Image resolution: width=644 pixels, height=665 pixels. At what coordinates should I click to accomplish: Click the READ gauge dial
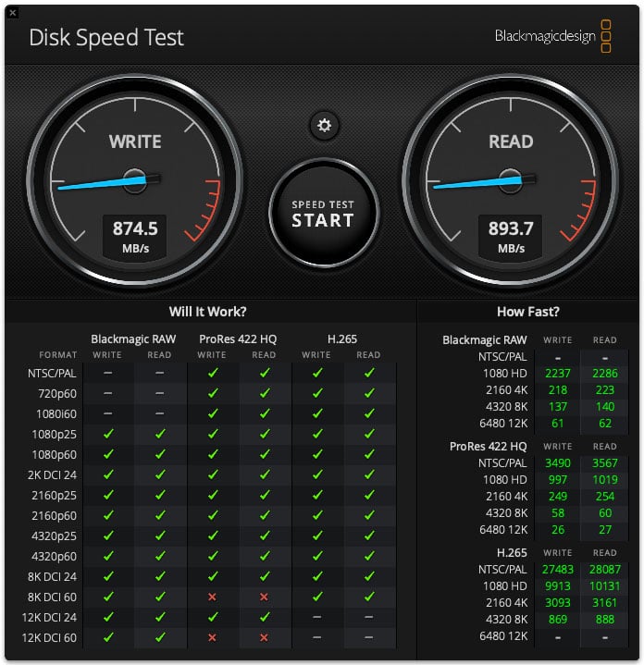(x=511, y=181)
